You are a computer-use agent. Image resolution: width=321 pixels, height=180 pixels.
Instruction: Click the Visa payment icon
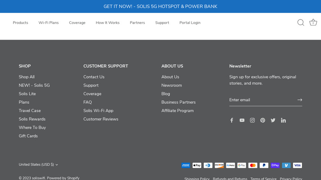pyautogui.click(x=297, y=165)
